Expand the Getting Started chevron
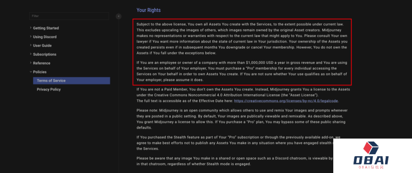This screenshot has height=173, width=412. click(31, 28)
